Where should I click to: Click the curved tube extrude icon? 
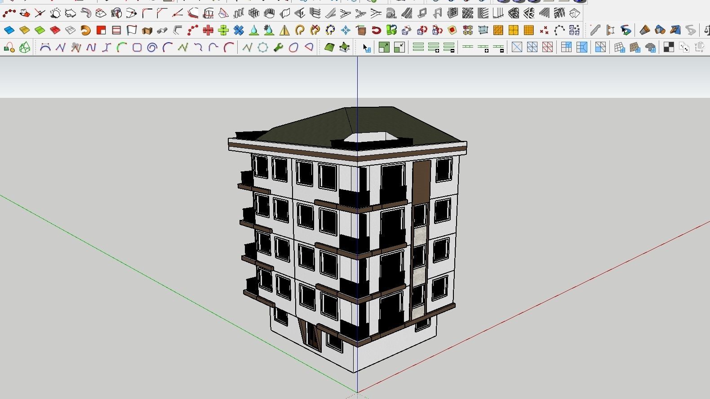click(85, 13)
